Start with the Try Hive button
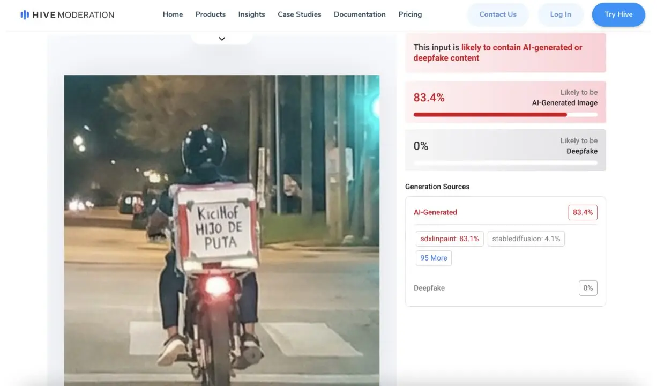The height and width of the screenshot is (386, 657). (x=618, y=14)
